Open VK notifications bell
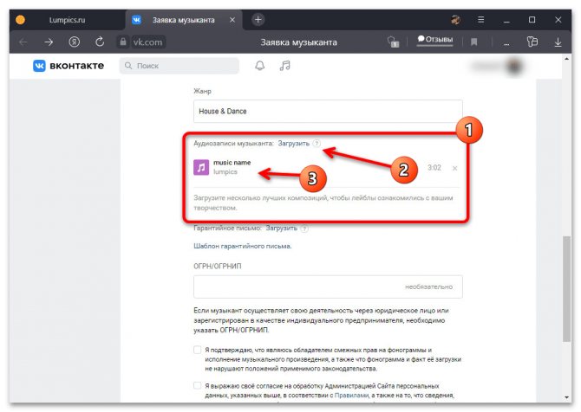 click(x=260, y=66)
